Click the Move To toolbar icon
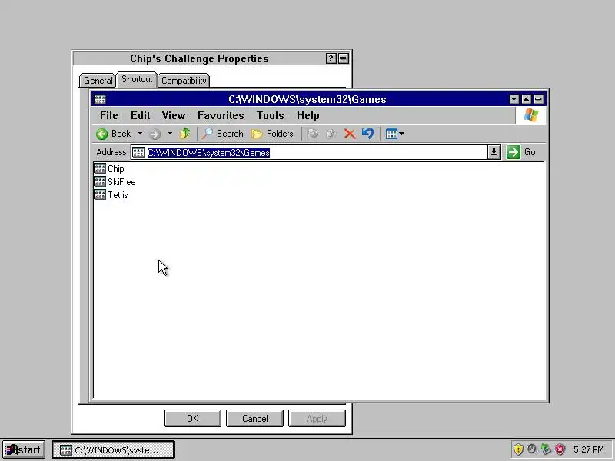 click(x=313, y=134)
